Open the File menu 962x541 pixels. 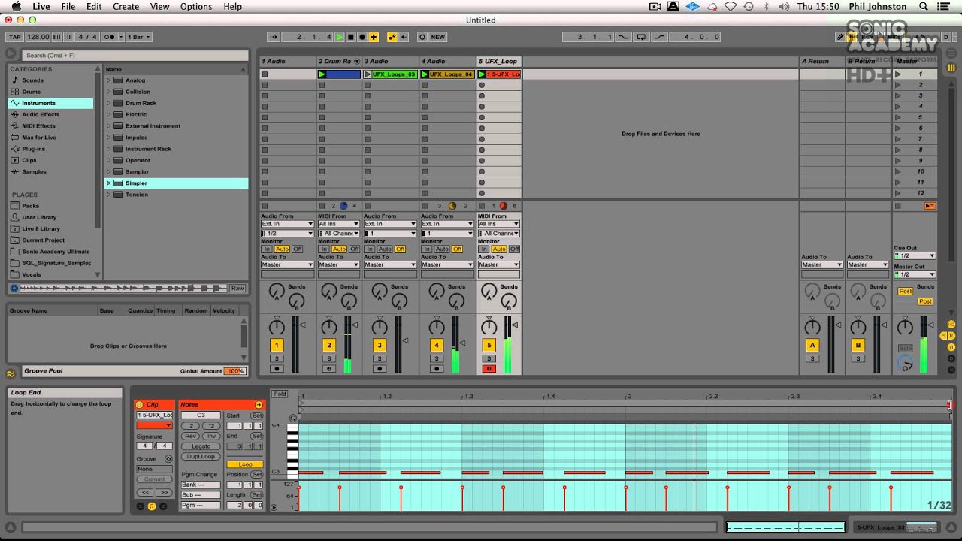[x=68, y=7]
